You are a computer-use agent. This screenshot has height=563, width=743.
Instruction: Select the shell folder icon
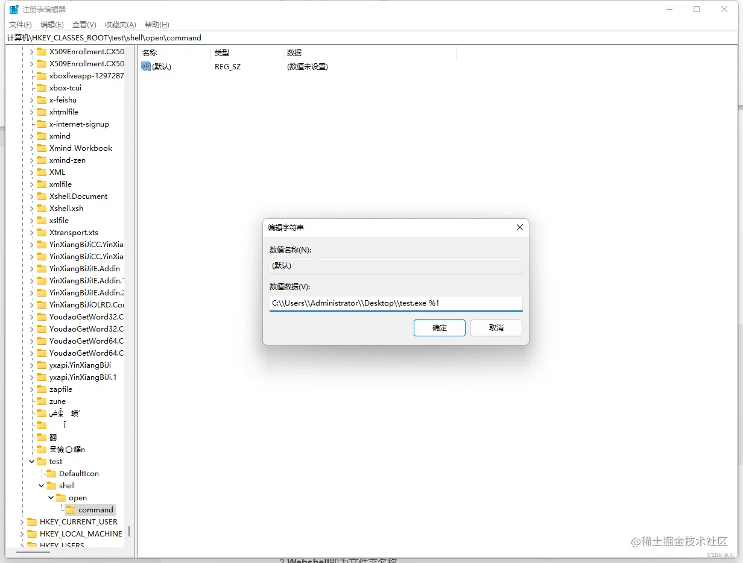(51, 486)
